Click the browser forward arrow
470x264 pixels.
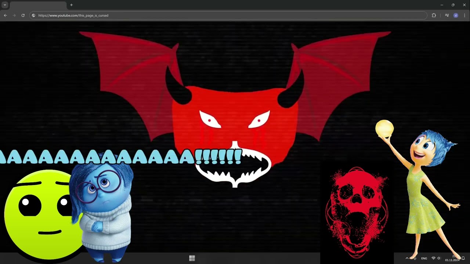(x=14, y=15)
